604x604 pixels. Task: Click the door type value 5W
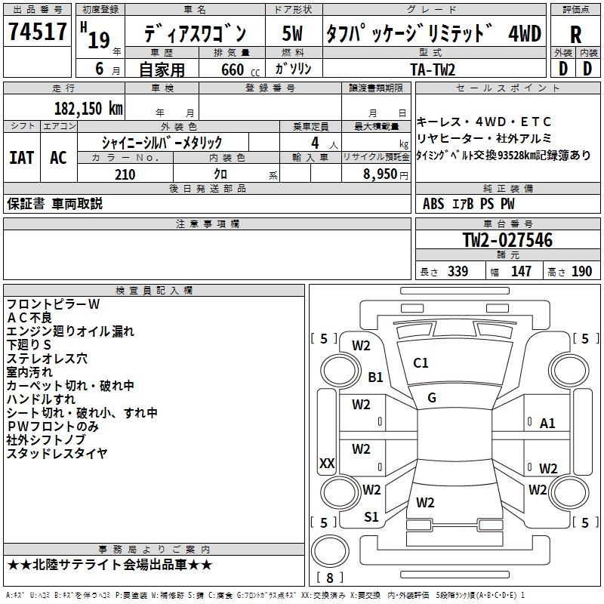point(292,33)
